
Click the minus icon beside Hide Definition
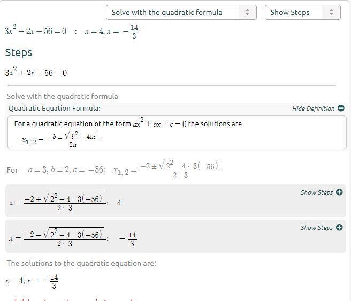pyautogui.click(x=341, y=108)
